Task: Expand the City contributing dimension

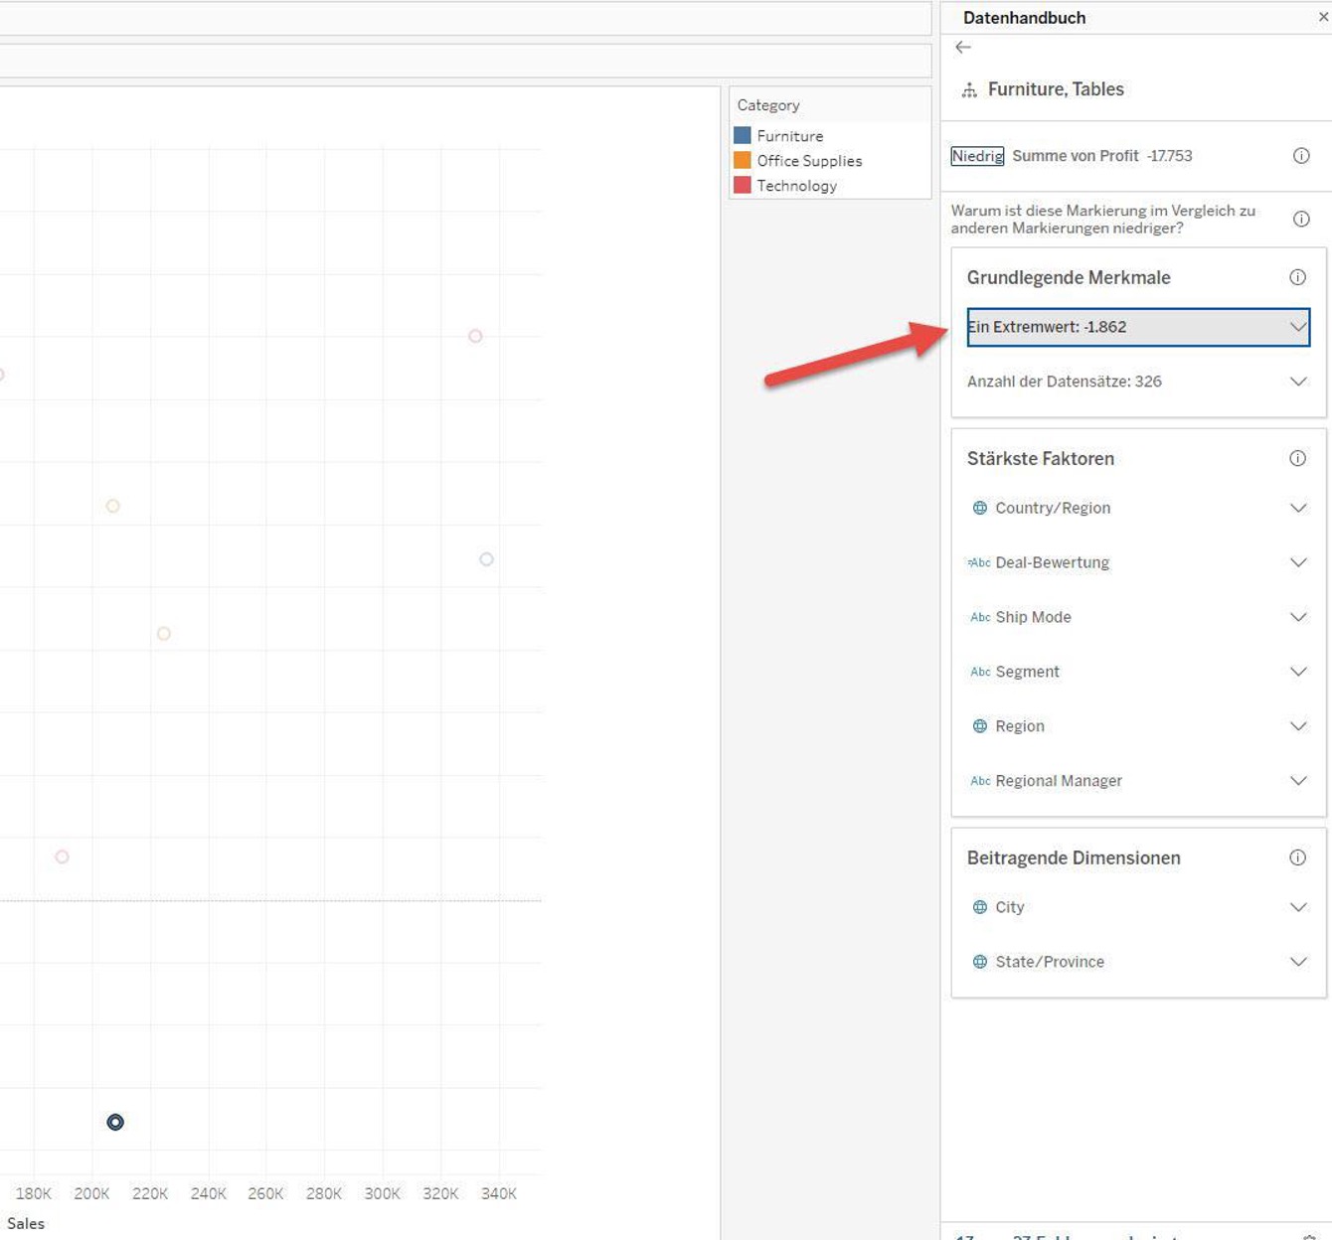Action: [x=1297, y=907]
